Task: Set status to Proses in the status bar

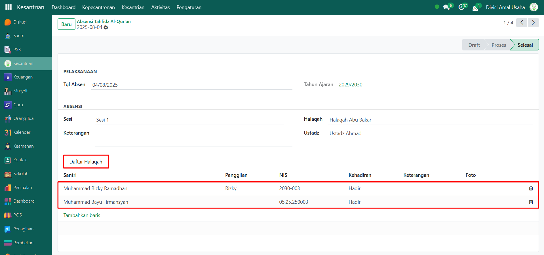Action: tap(498, 45)
